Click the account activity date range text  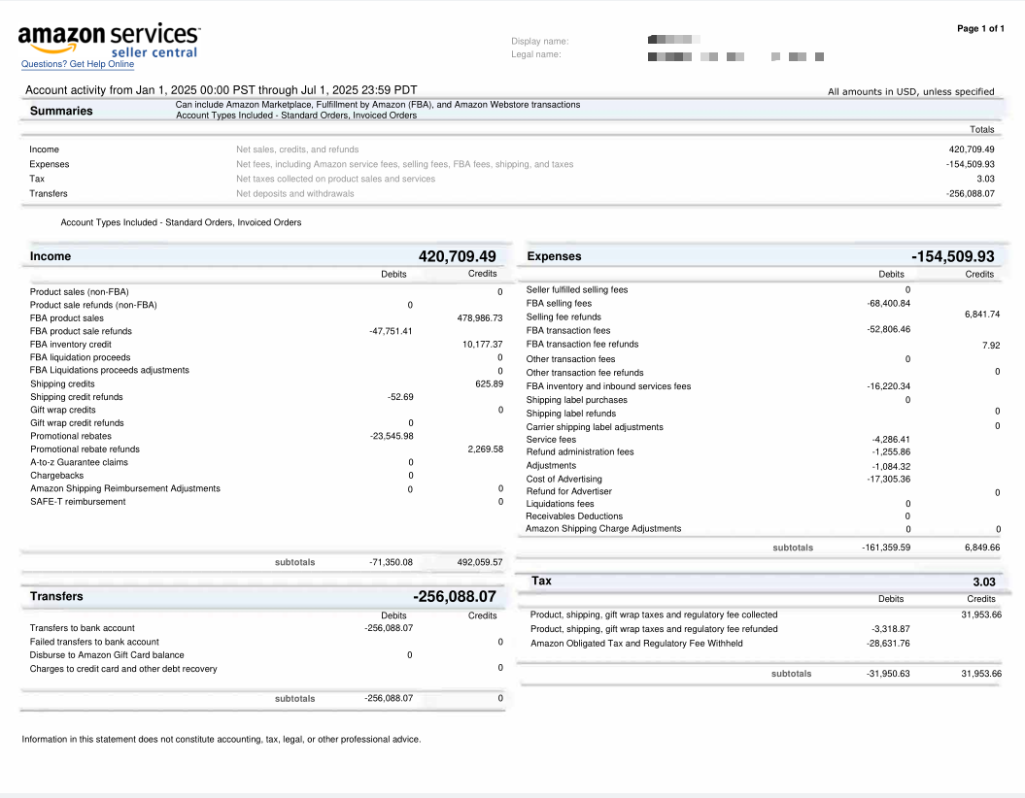pos(221,90)
